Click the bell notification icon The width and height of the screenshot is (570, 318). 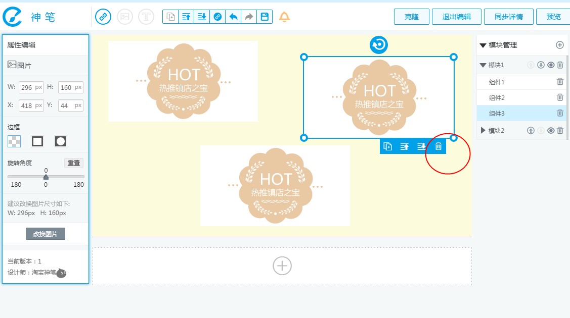[285, 17]
